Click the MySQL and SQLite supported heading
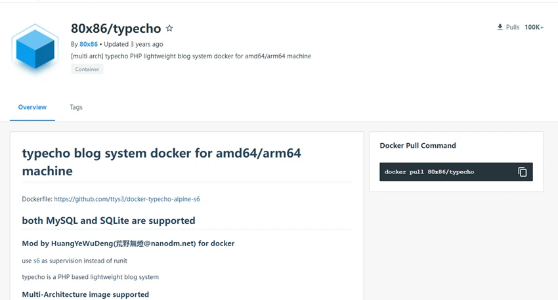 [108, 221]
